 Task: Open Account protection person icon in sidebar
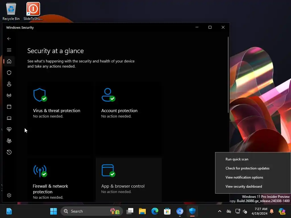9,84
